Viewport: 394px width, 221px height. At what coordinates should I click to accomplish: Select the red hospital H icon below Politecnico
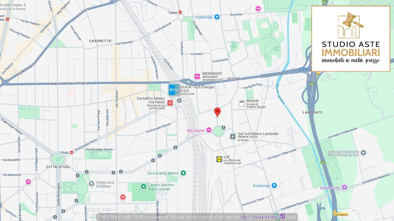point(123,197)
